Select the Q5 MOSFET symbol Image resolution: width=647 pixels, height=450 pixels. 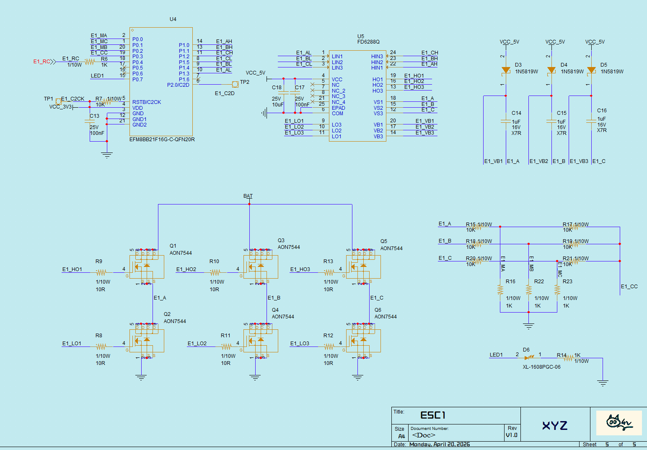pos(363,267)
